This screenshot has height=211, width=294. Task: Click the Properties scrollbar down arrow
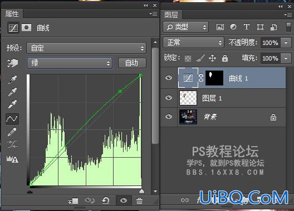pos(155,192)
